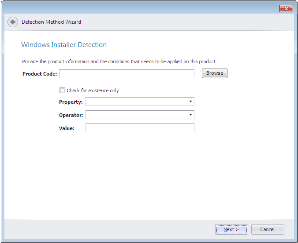Click the bold Value label
The width and height of the screenshot is (298, 243).
point(67,128)
